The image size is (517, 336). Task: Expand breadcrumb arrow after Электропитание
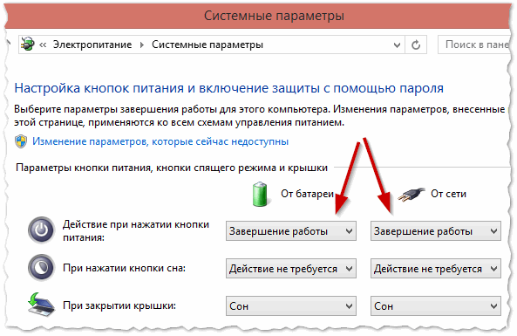click(x=142, y=45)
